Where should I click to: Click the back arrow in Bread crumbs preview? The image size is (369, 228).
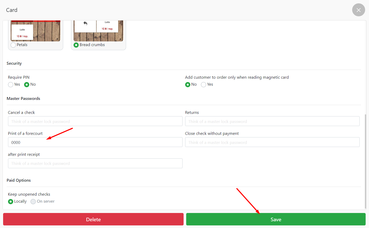85,23
